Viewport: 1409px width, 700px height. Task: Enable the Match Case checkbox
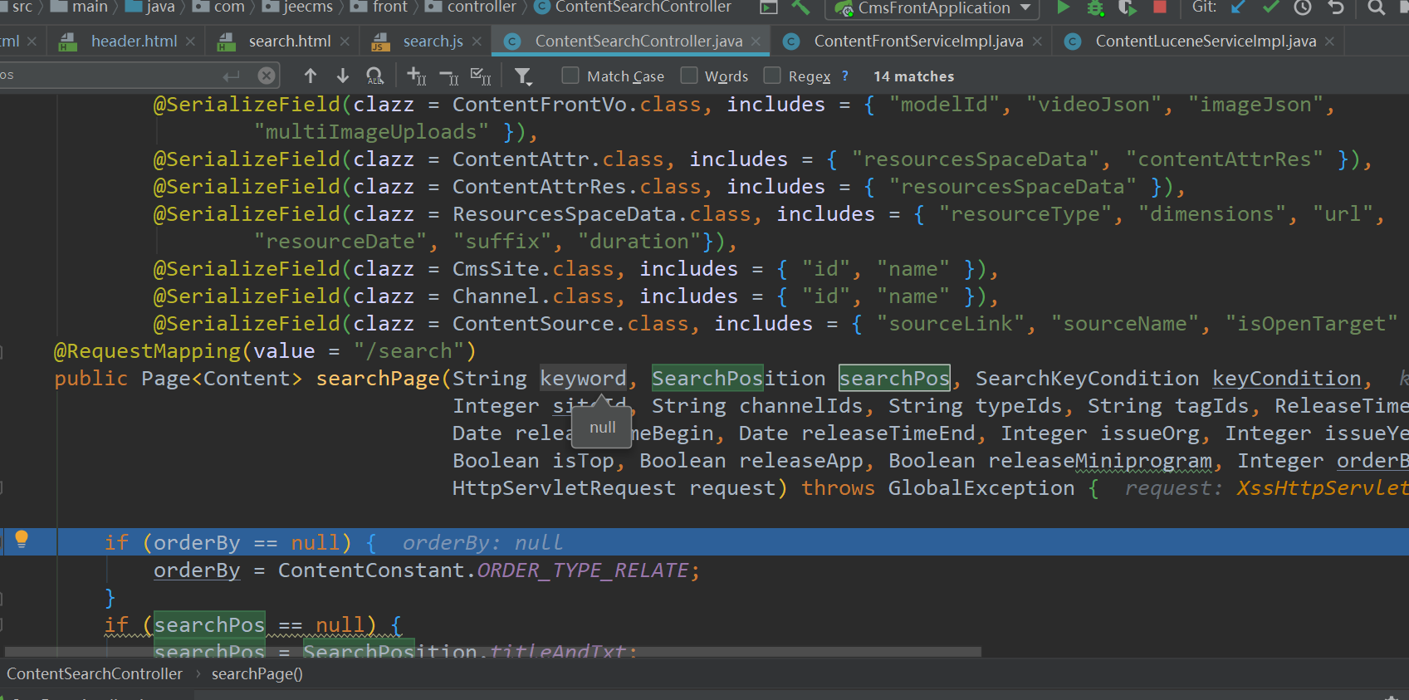(570, 76)
